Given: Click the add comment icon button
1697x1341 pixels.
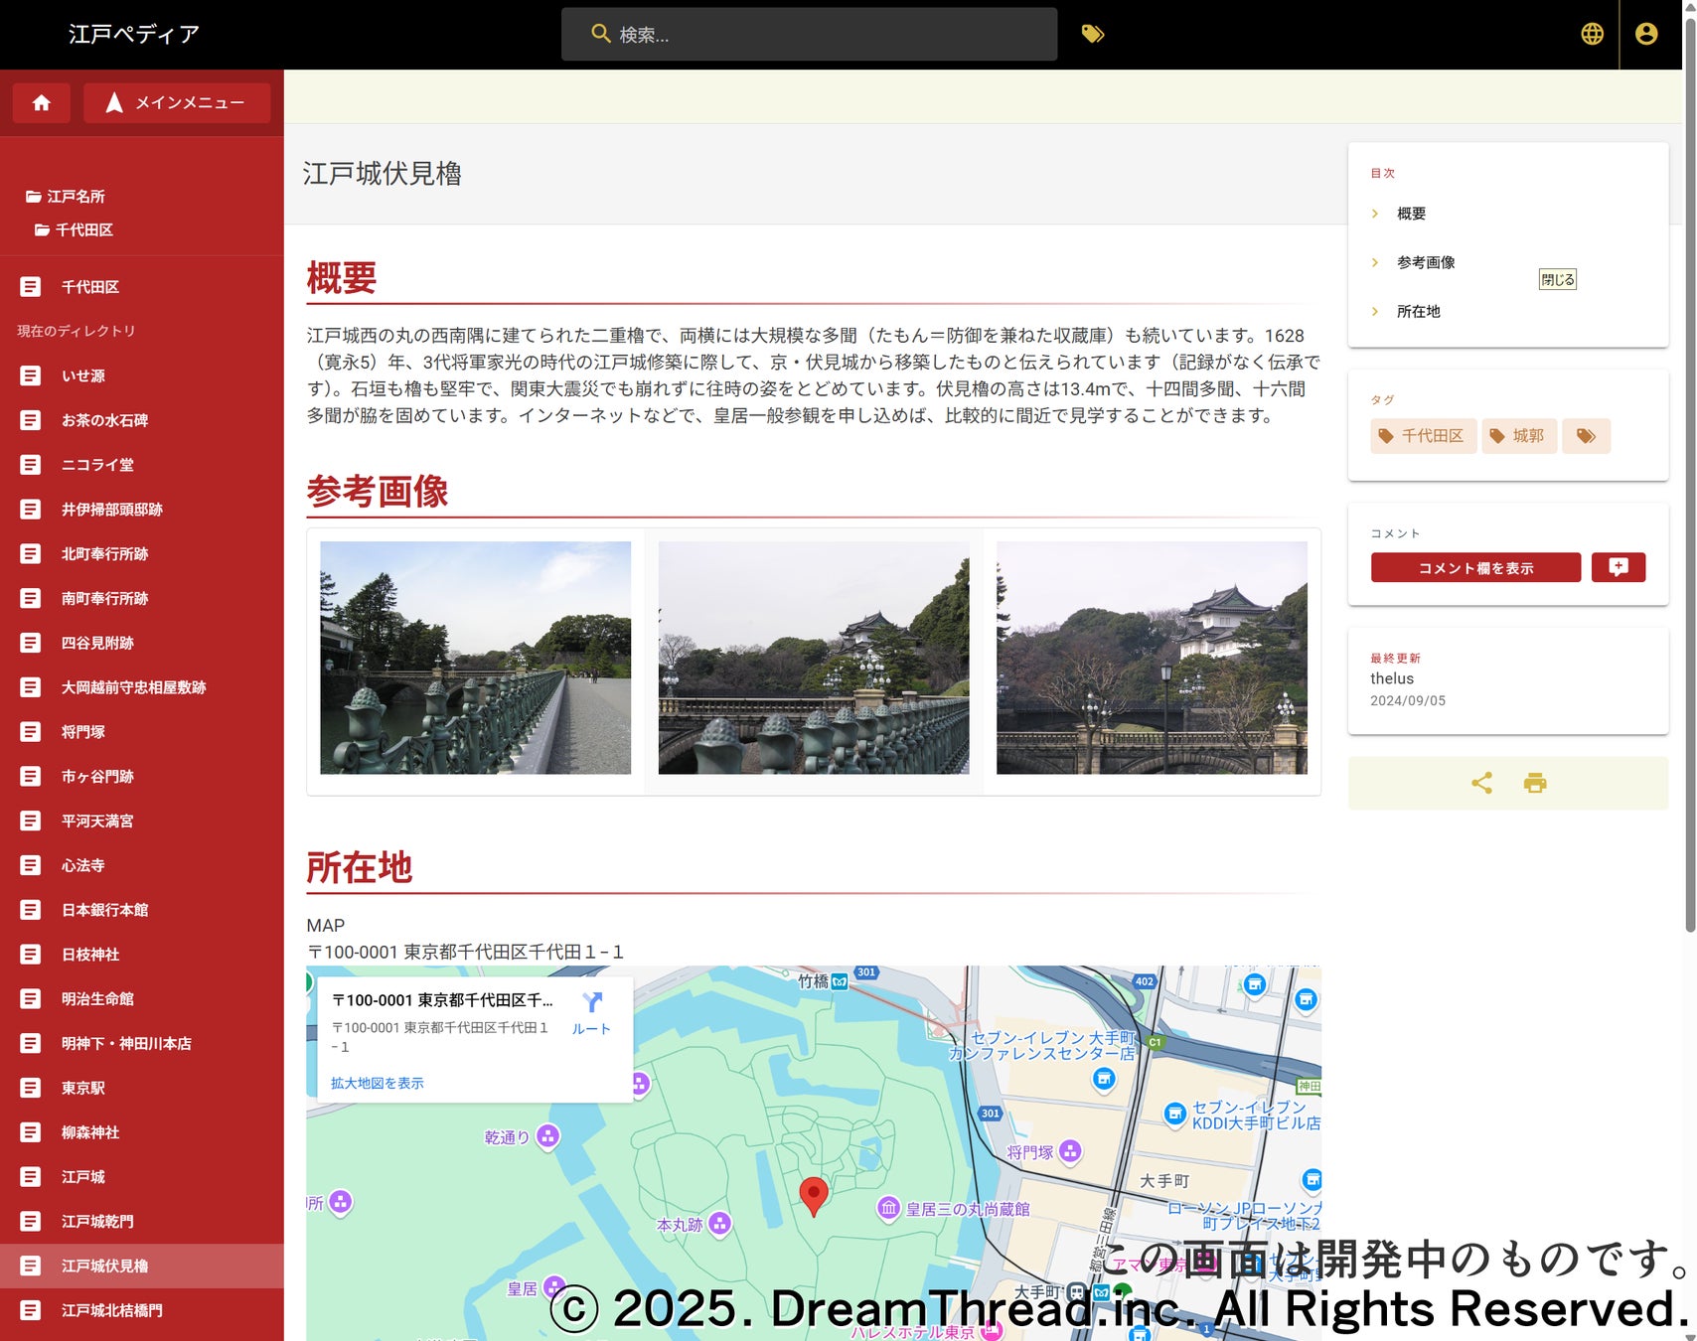Looking at the screenshot, I should (x=1618, y=567).
